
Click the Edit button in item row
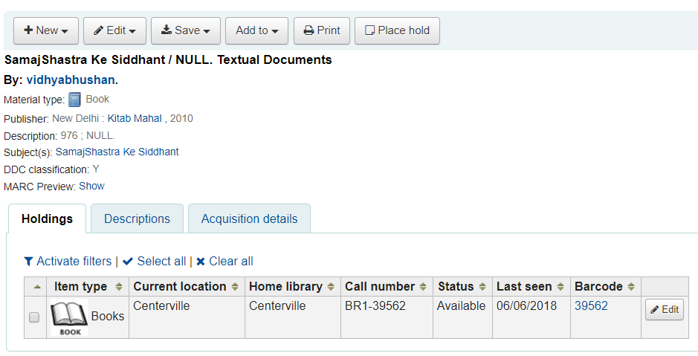[665, 310]
